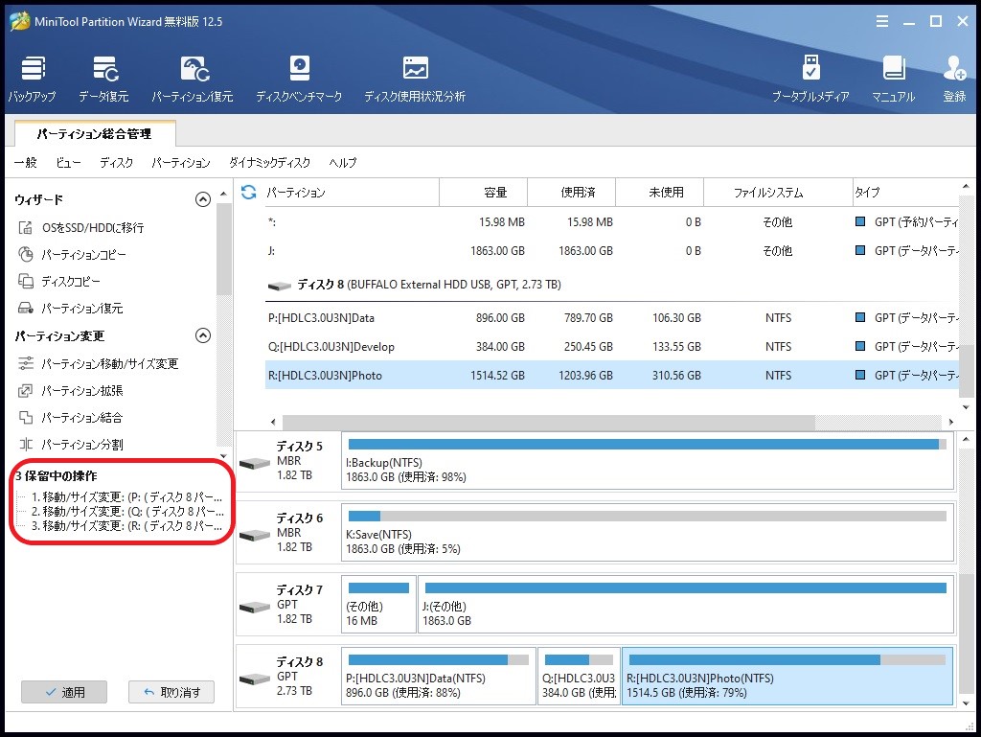Open ディスク使用状況分析
Viewport: 981px width, 737px height.
(x=415, y=80)
